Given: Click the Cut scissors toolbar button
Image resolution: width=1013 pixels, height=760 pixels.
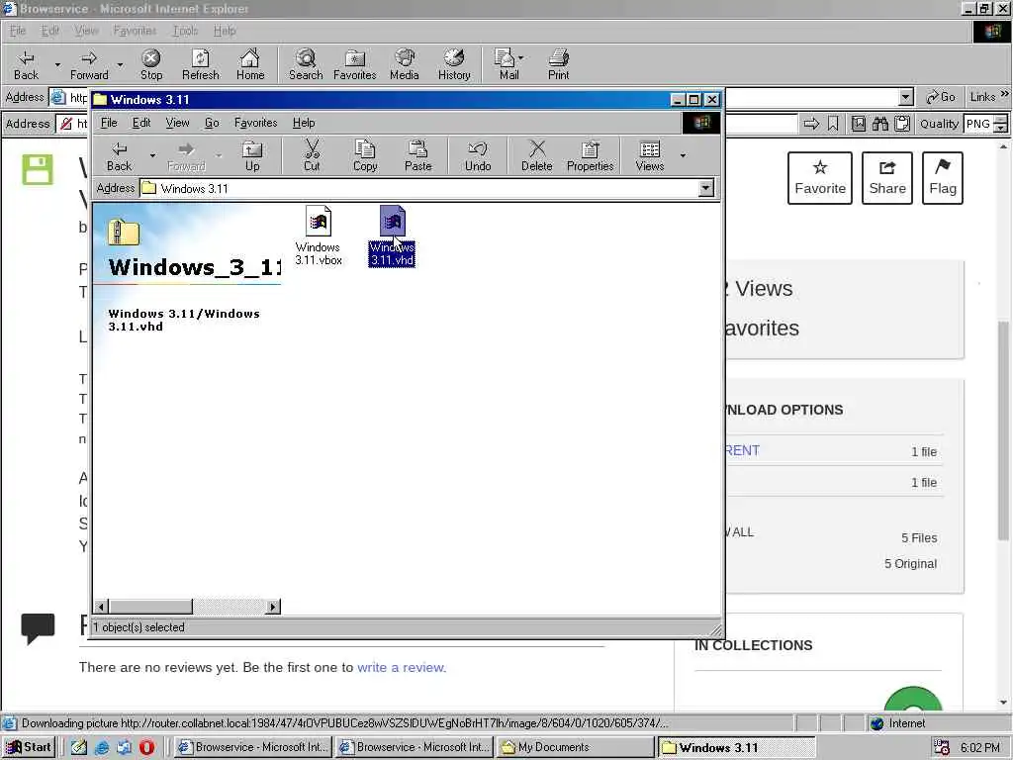Looking at the screenshot, I should (x=312, y=156).
